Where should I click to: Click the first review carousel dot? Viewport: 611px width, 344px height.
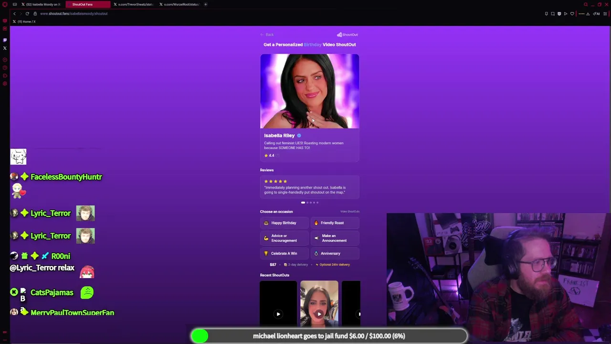(303, 203)
